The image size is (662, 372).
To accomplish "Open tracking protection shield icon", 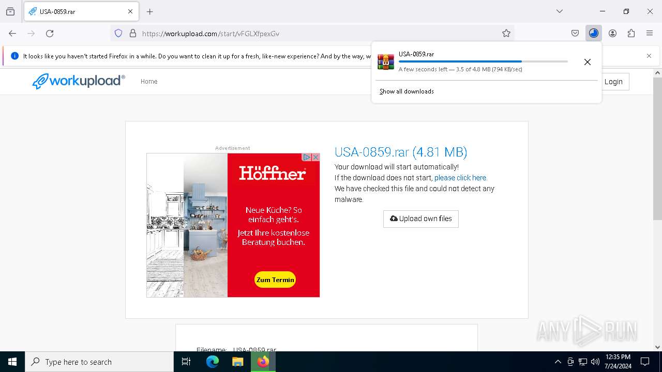I will click(x=118, y=33).
